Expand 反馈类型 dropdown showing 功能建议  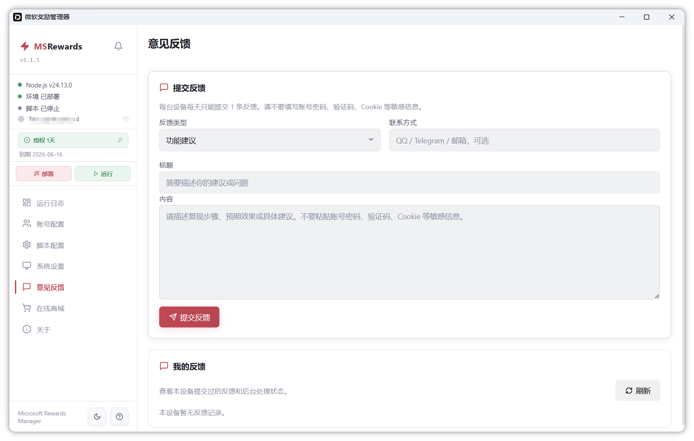point(270,140)
